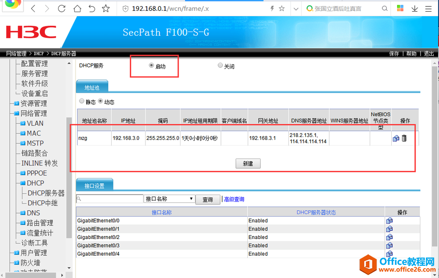This screenshot has width=439, height=278.
Task: Click 帮助 in the top bar
Action: [411, 54]
